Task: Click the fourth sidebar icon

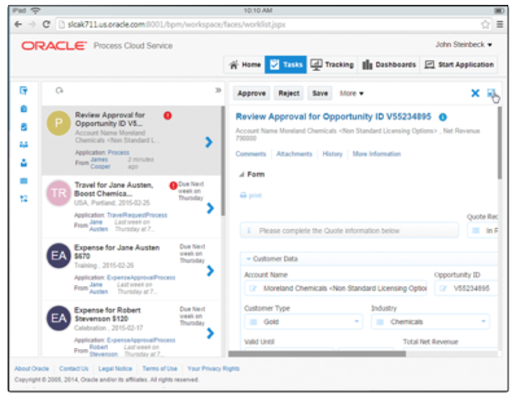Action: pyautogui.click(x=23, y=145)
